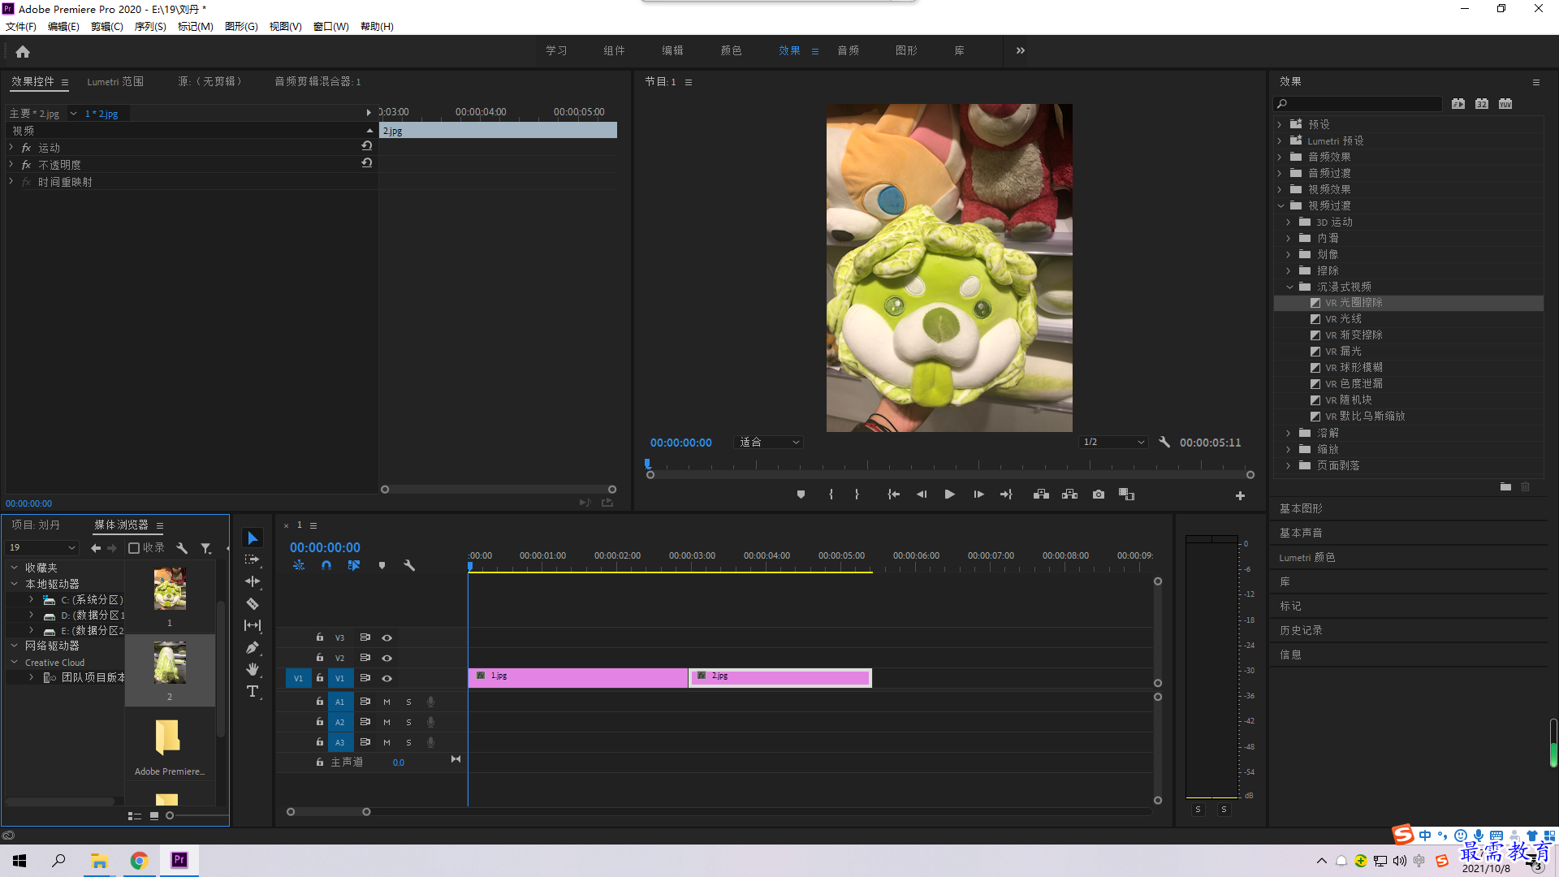Click Play in the Program monitor
The height and width of the screenshot is (877, 1559).
coord(949,495)
